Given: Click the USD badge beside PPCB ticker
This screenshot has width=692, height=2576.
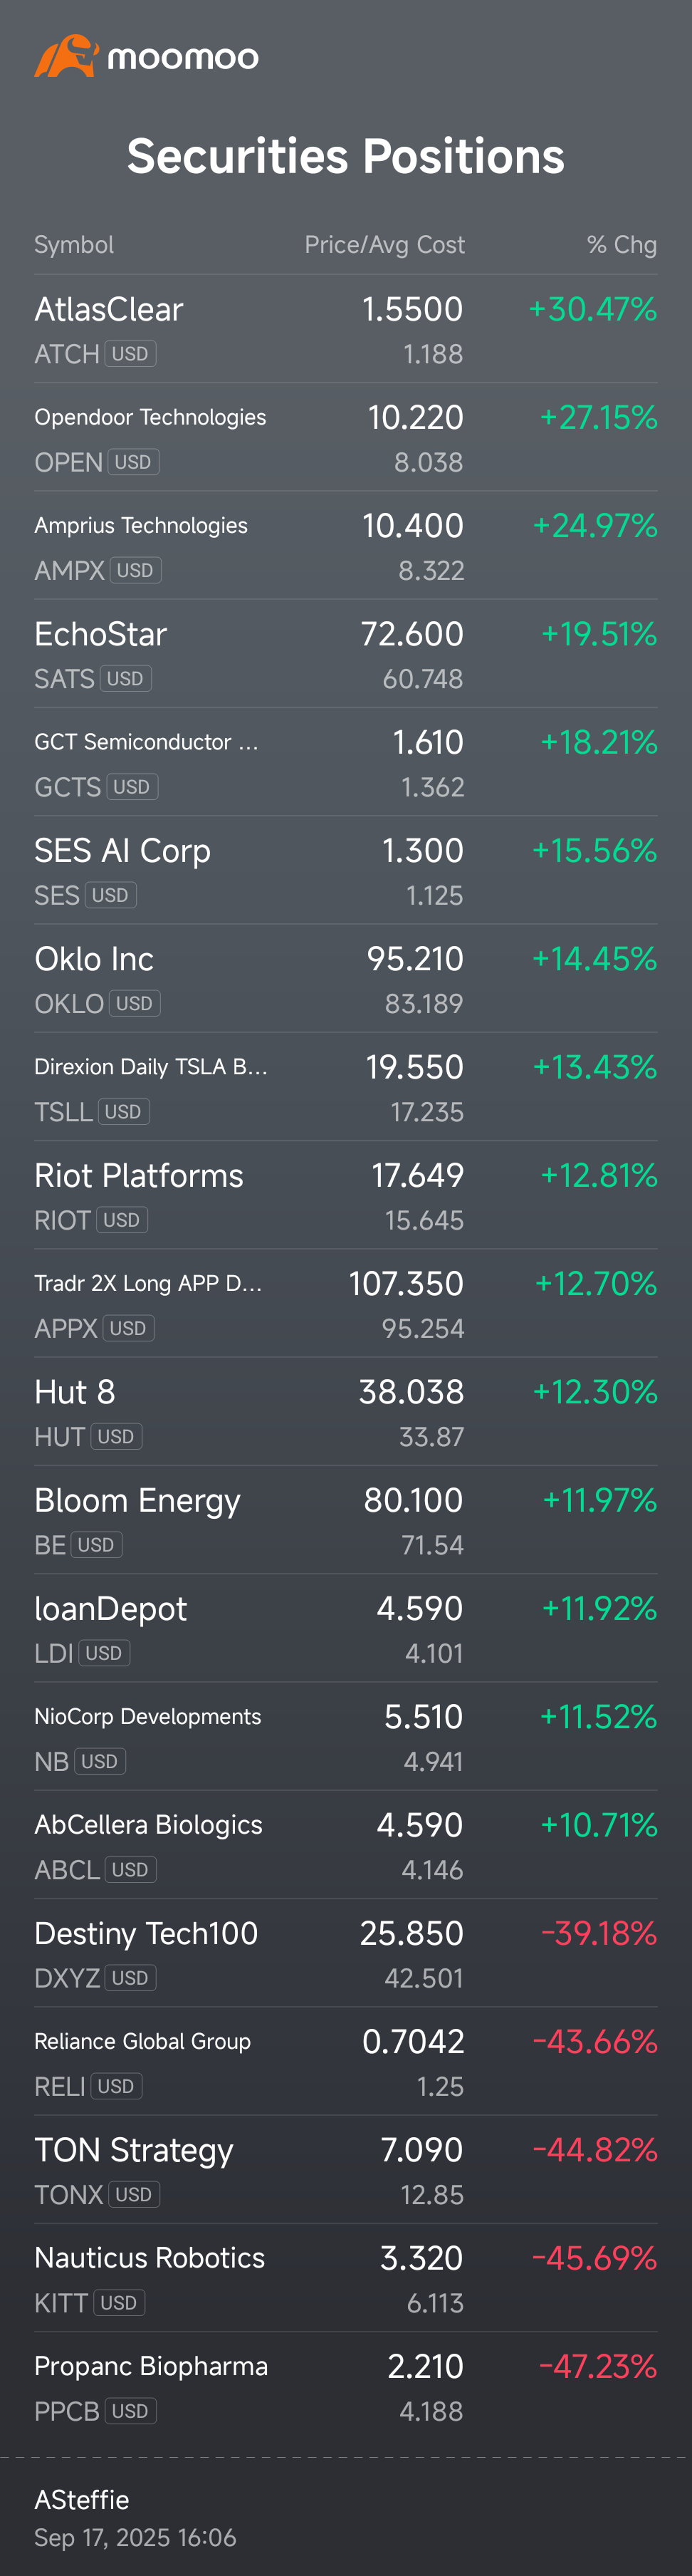Looking at the screenshot, I should click(x=130, y=2411).
